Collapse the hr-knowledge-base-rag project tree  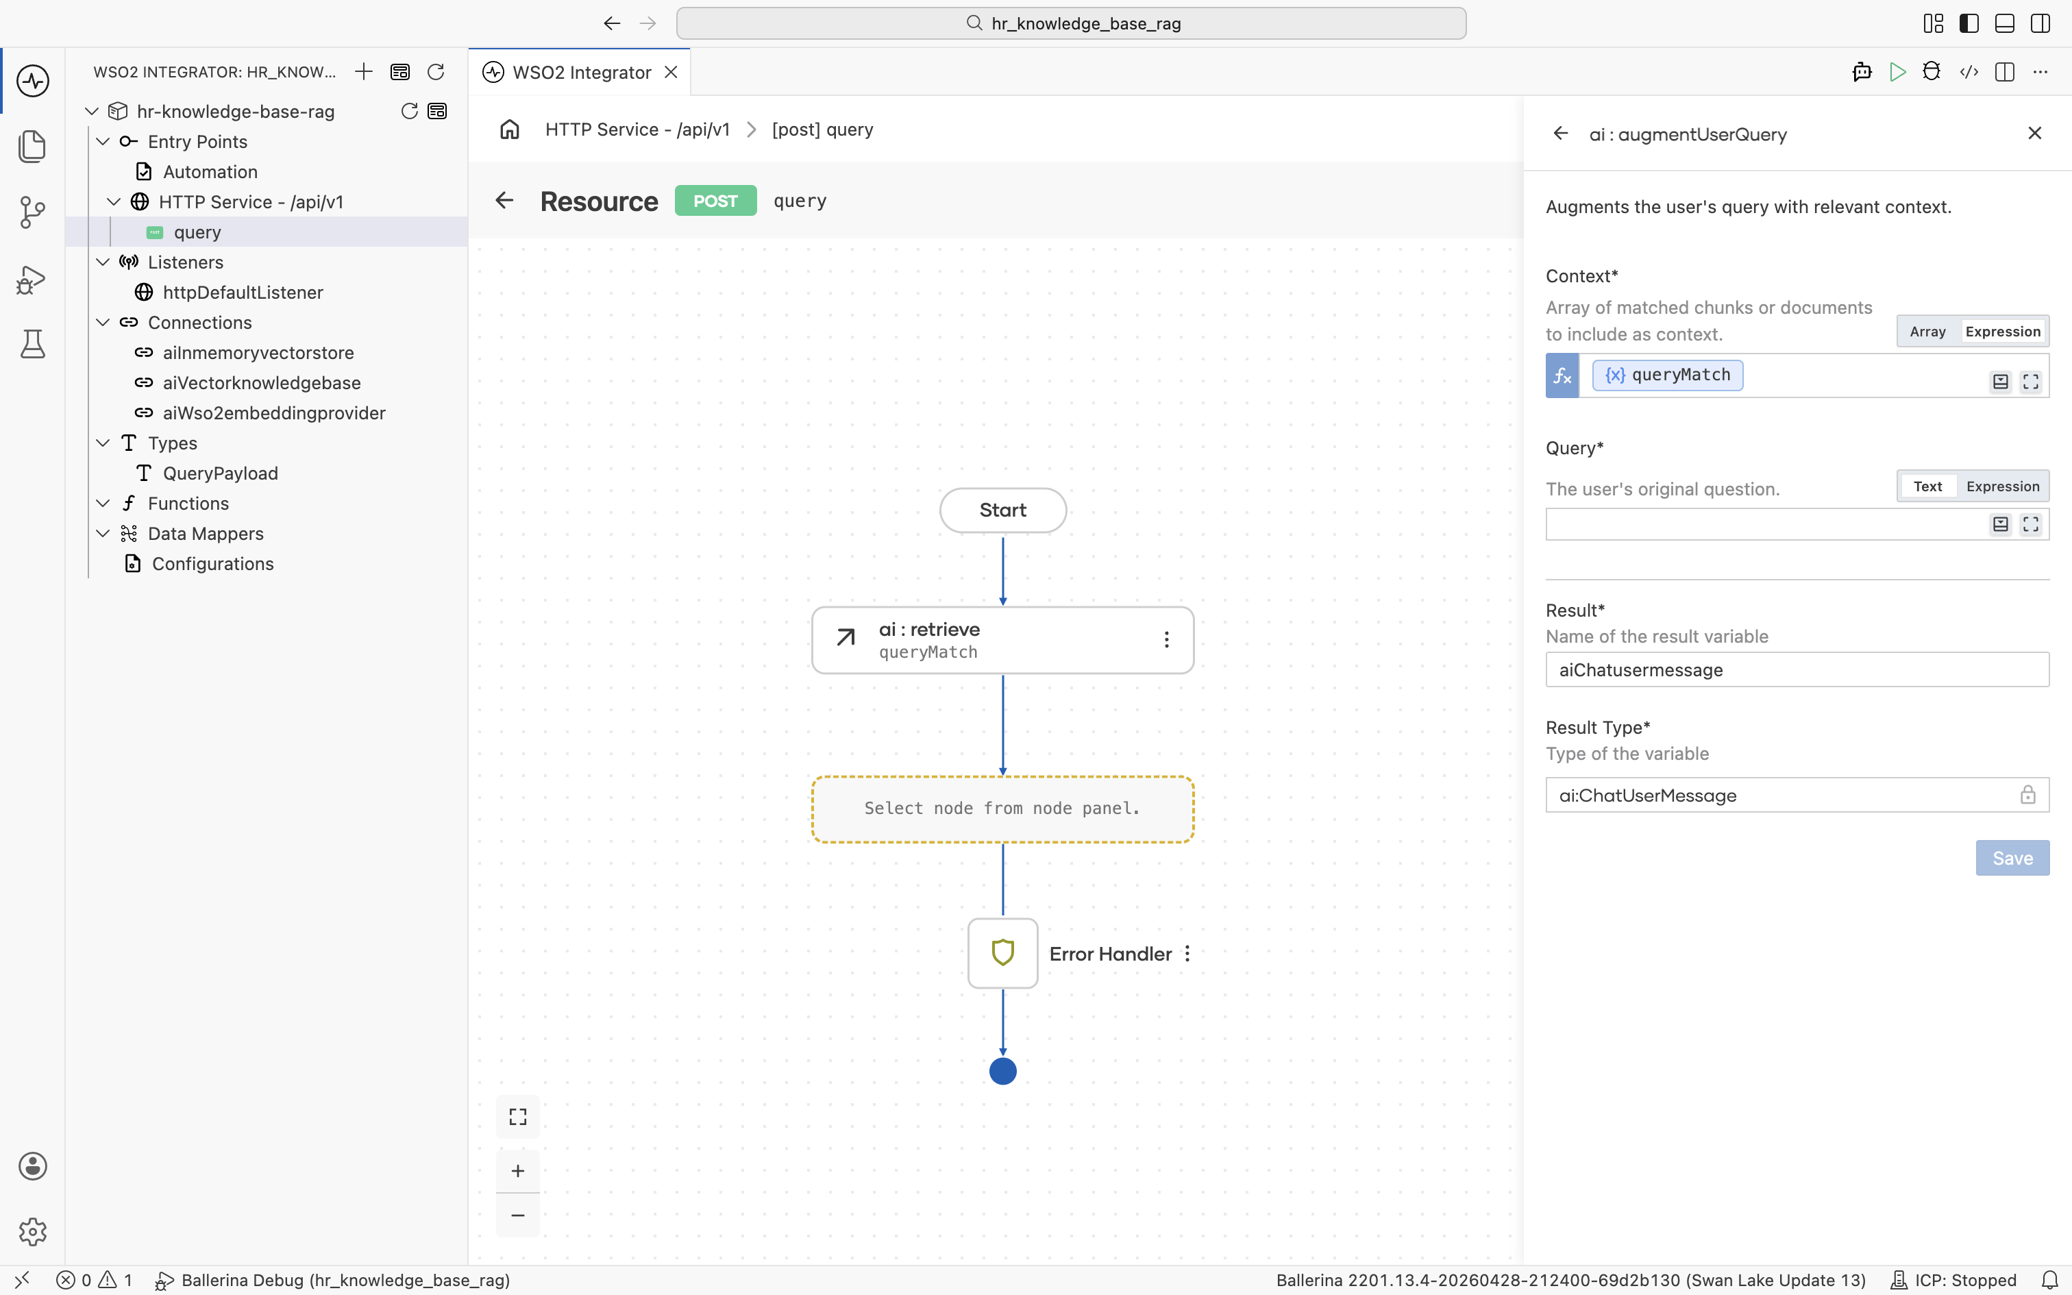click(92, 111)
